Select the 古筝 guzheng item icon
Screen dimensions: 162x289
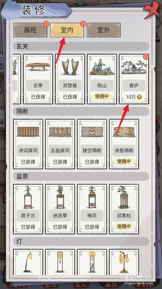(38, 66)
